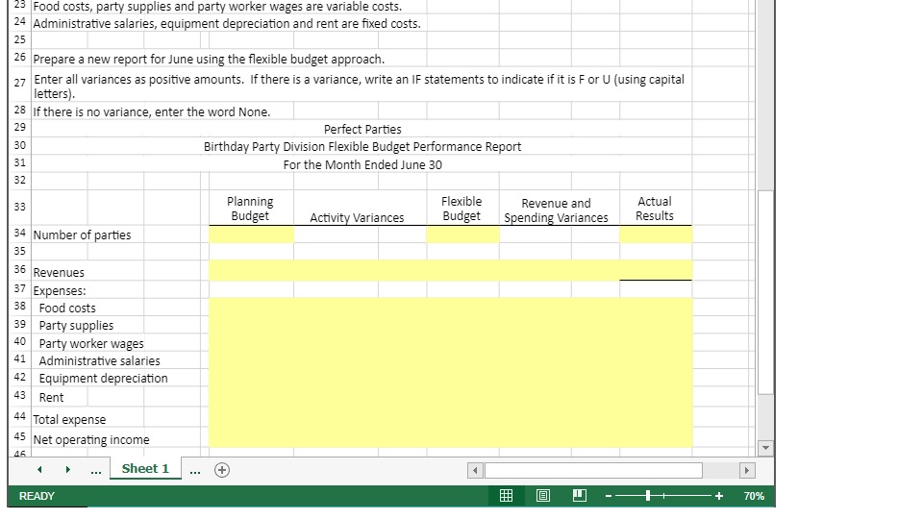923x519 pixels.
Task: Click the 'Flexible Budget' column heading
Action: 461,209
